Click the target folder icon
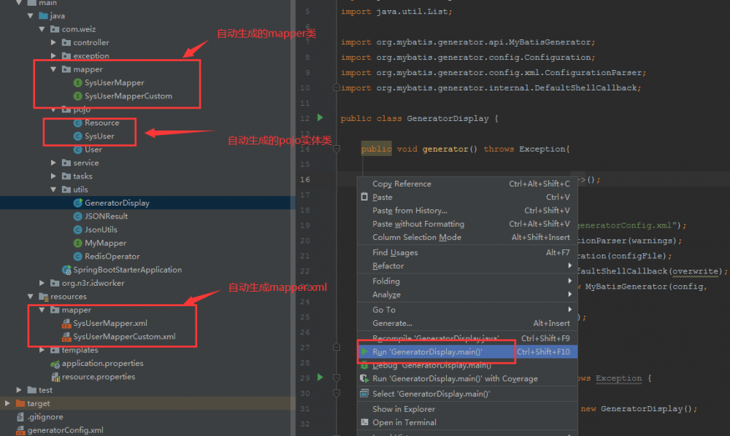Screen dimensions: 730x436 (x=20, y=403)
